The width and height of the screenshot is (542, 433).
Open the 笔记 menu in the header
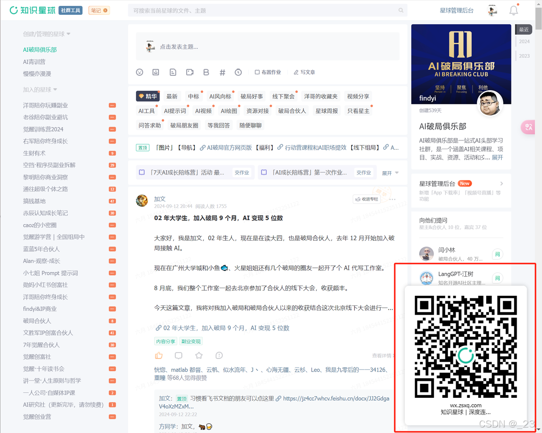(99, 10)
